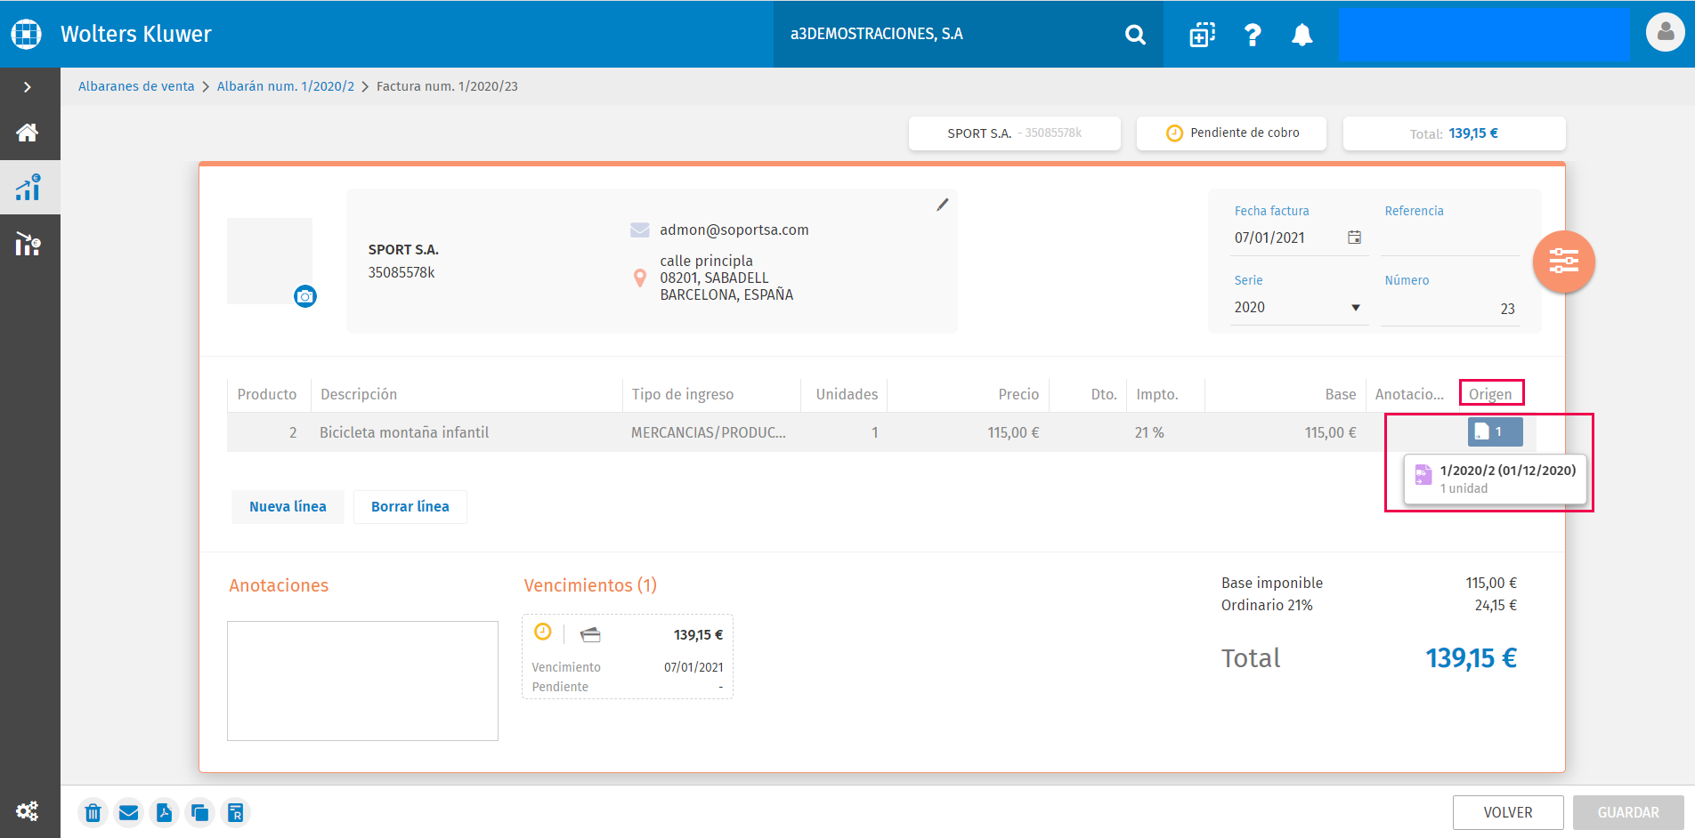Click the Número field showing 23
The height and width of the screenshot is (838, 1695).
(x=1449, y=309)
